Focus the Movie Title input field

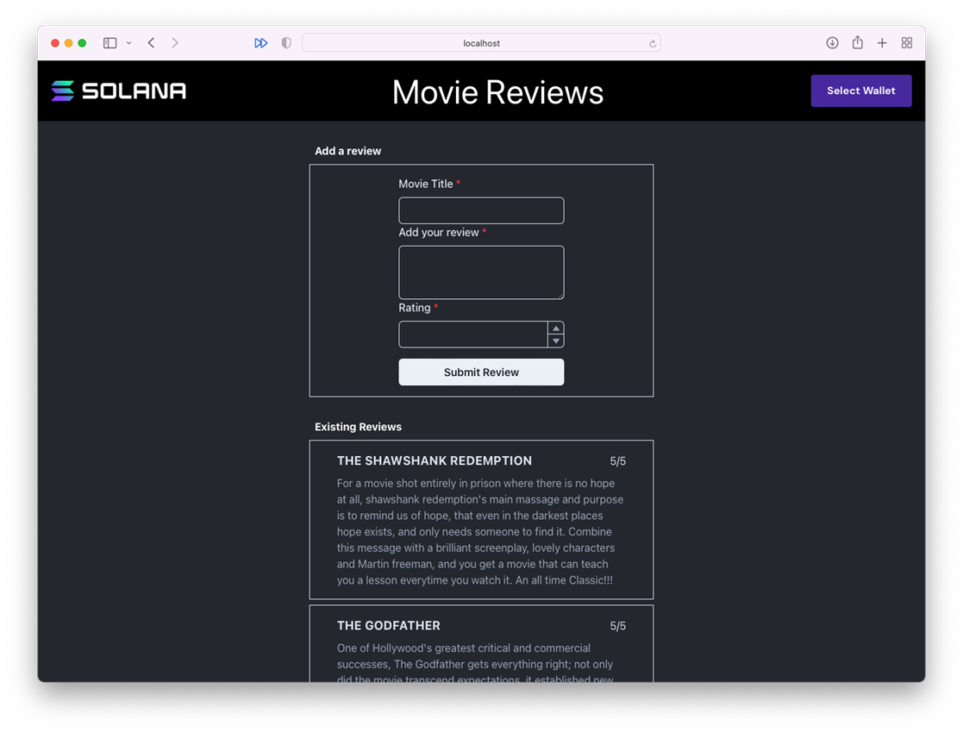pos(481,210)
